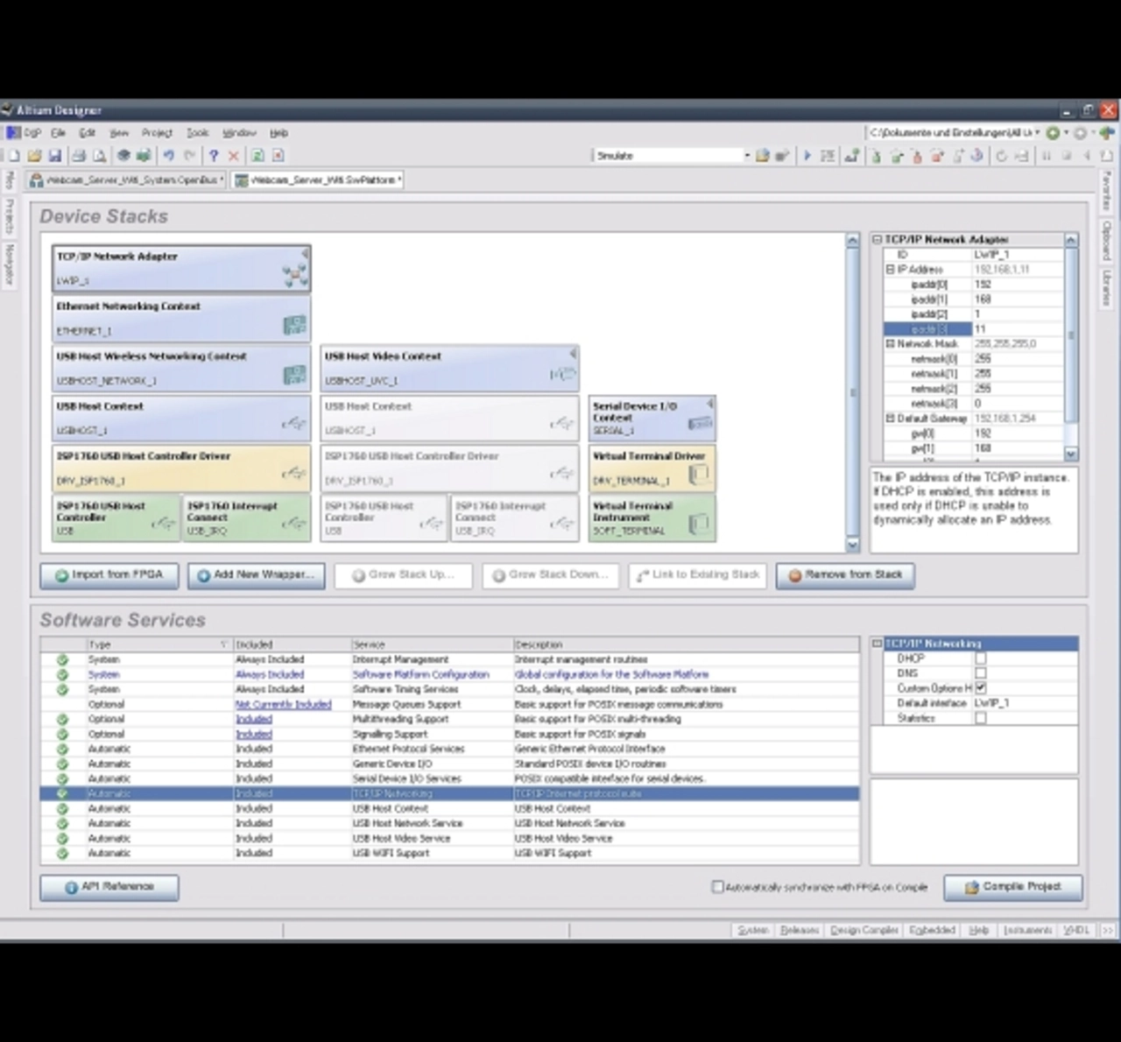Open the document path dropdown in the toolbar
Viewport: 1121px width, 1042px height.
pyautogui.click(x=1037, y=133)
